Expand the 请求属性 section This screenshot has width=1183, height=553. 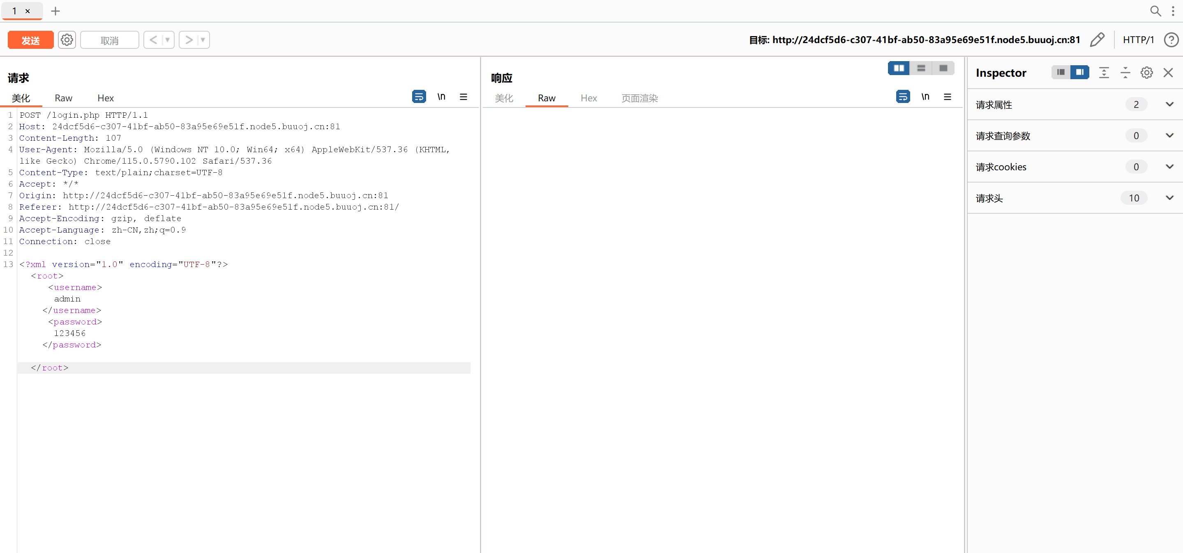pyautogui.click(x=1169, y=105)
